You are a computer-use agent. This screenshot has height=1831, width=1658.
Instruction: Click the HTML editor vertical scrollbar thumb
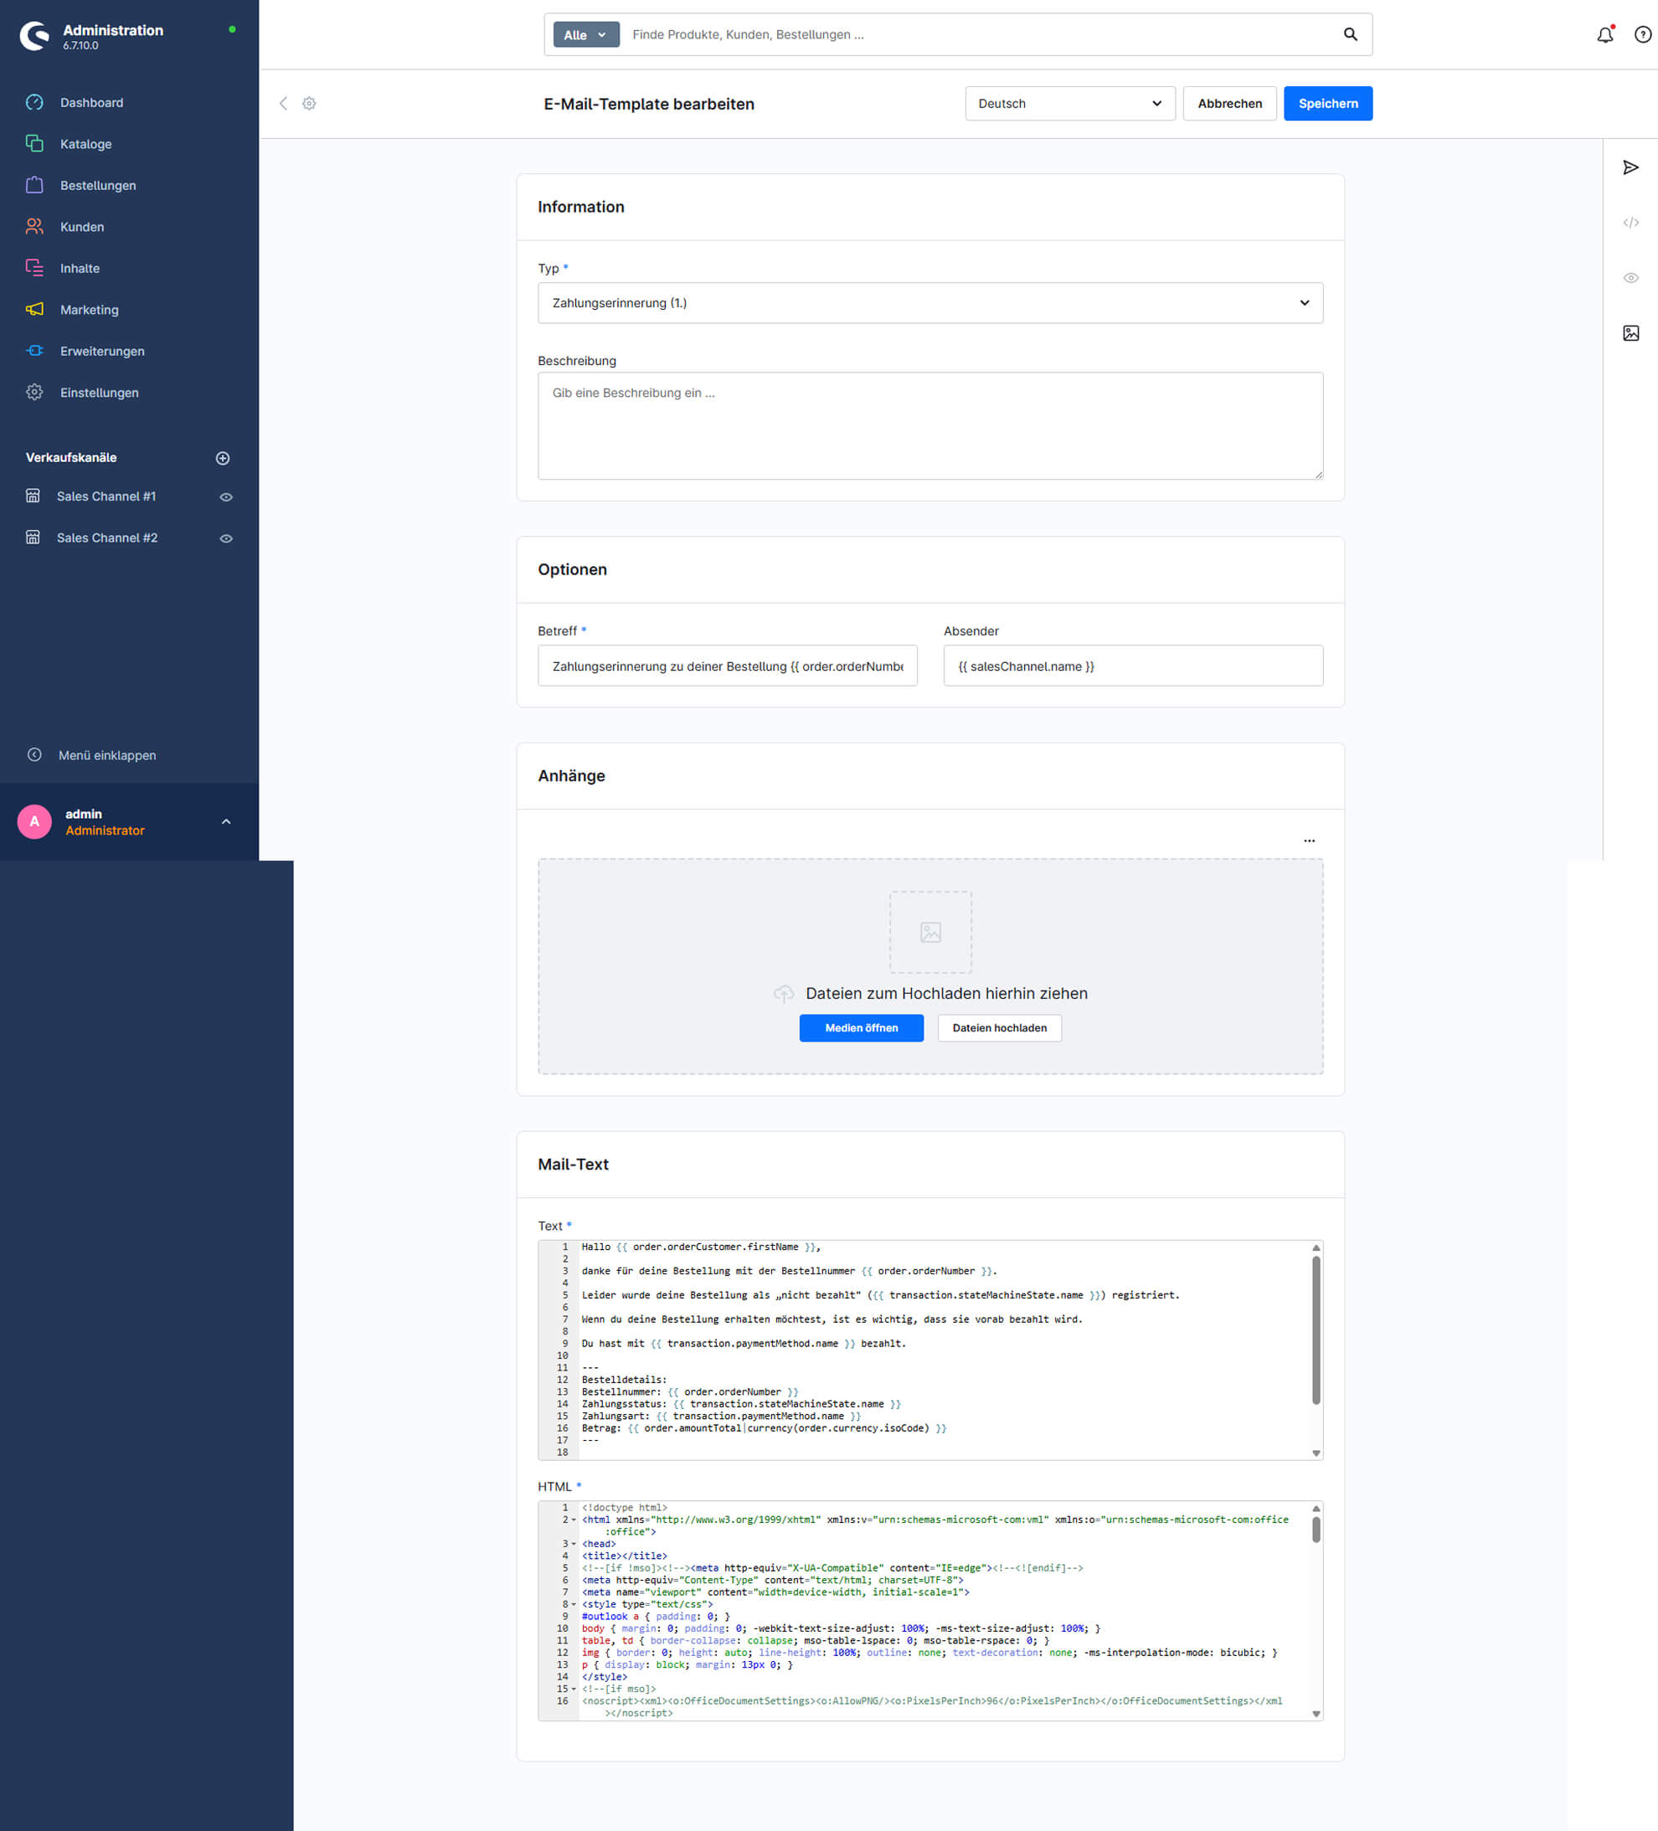click(1316, 1530)
